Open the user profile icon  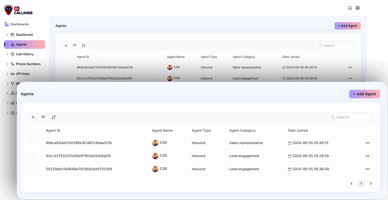[358, 8]
